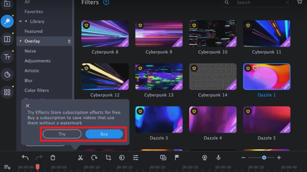The width and height of the screenshot is (307, 172).
Task: Click the Filters help question mark
Action: [x=106, y=2]
